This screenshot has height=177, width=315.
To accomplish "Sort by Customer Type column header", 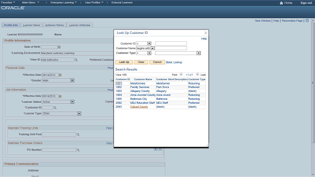I will [197, 79].
